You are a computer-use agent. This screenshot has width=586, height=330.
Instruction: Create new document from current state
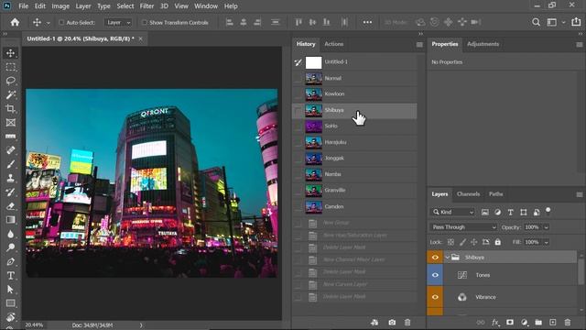(374, 323)
